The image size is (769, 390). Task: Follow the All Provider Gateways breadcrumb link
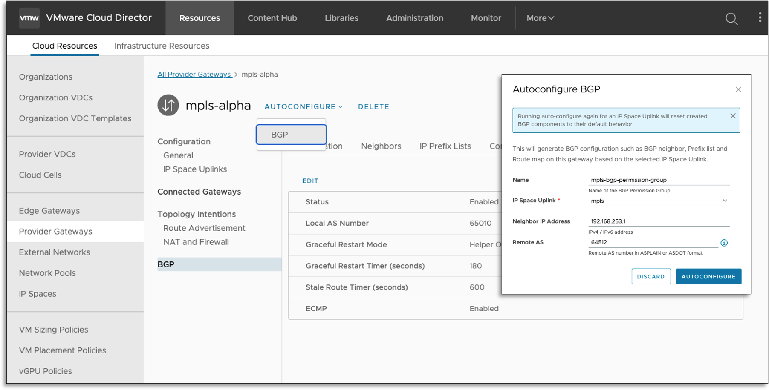pyautogui.click(x=194, y=74)
